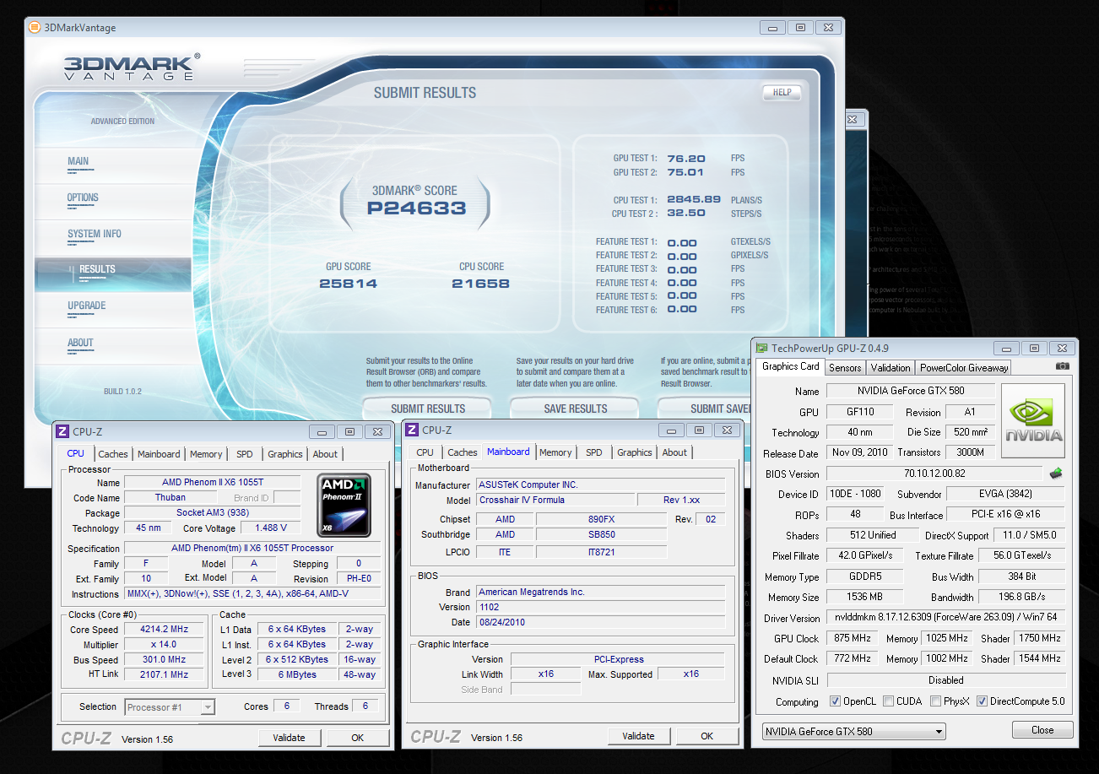Click the BIOS Date 08/24/2010 field
The image size is (1099, 774).
pos(600,623)
